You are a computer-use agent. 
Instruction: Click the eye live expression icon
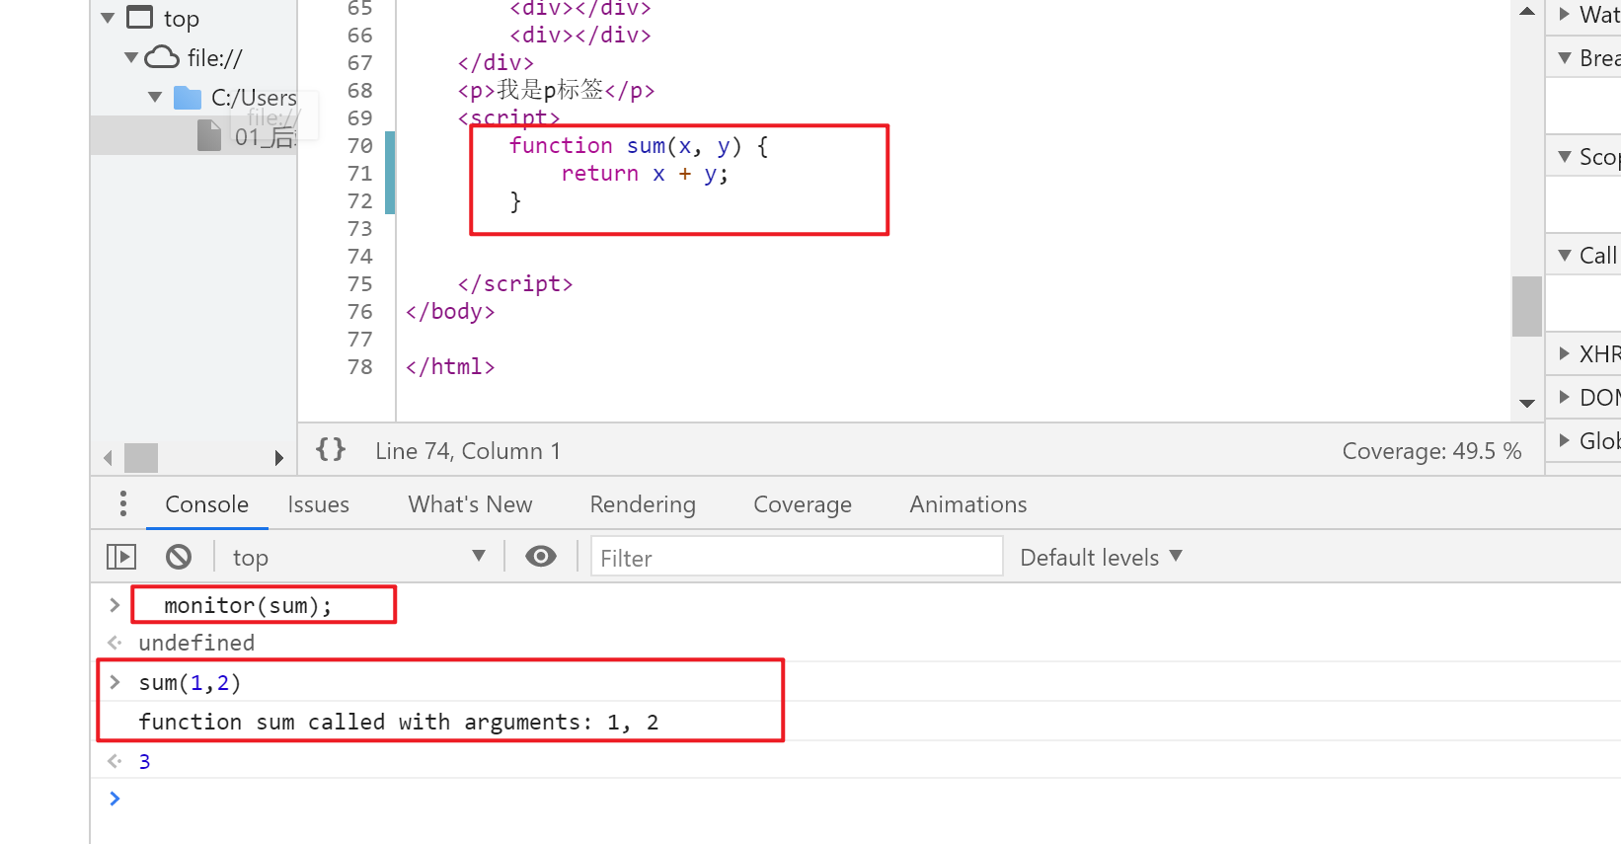click(540, 557)
